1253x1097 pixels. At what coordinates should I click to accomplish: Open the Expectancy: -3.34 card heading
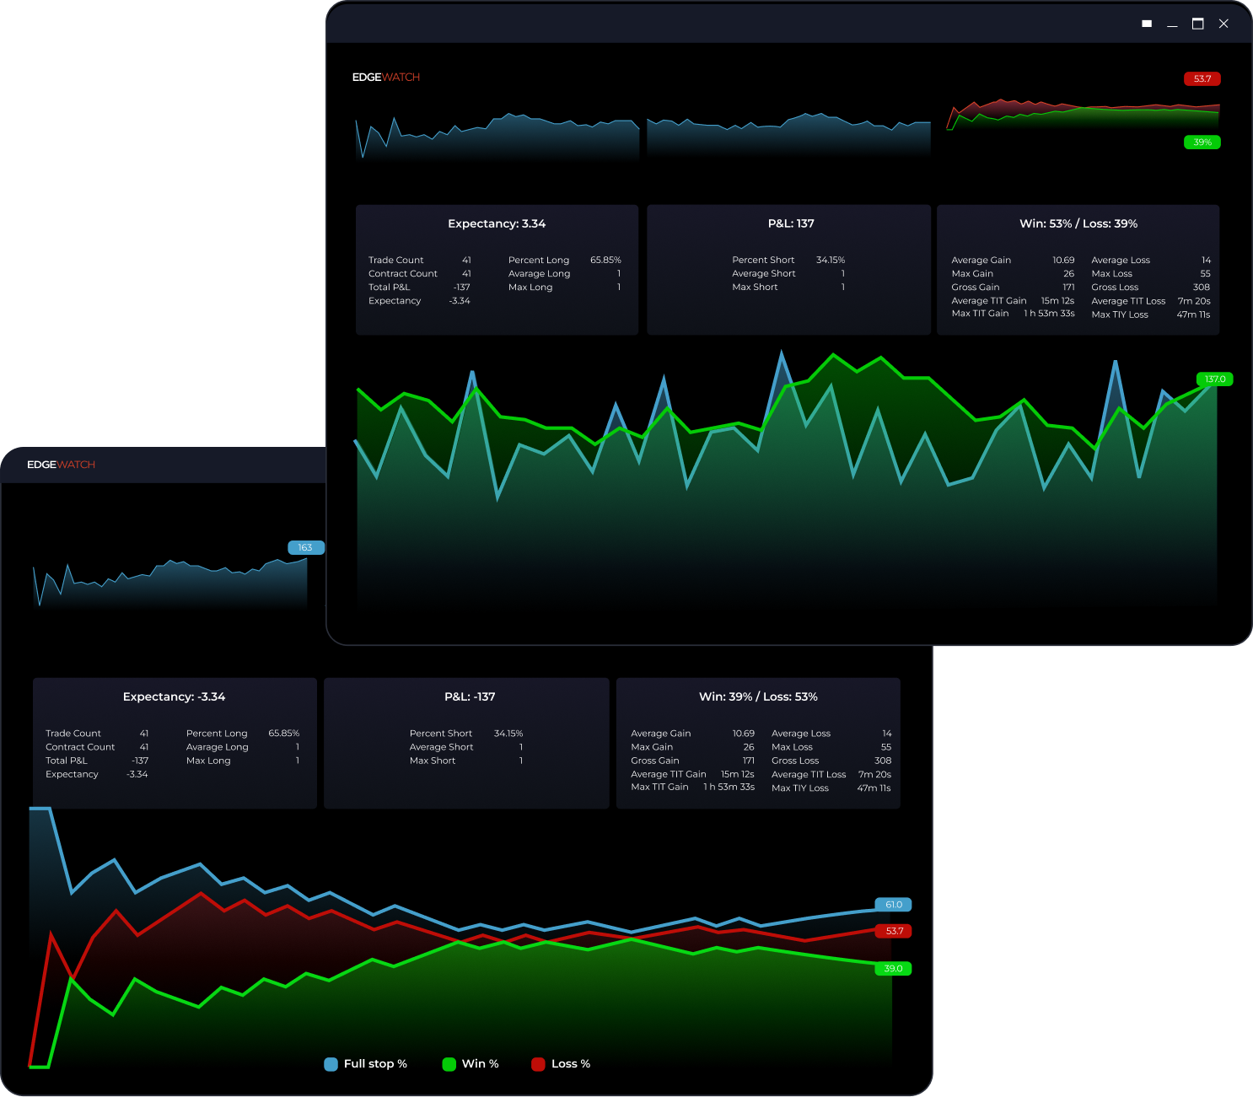pos(174,696)
